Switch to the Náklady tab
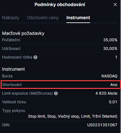The width and height of the screenshot is (121, 133). [x=11, y=18]
